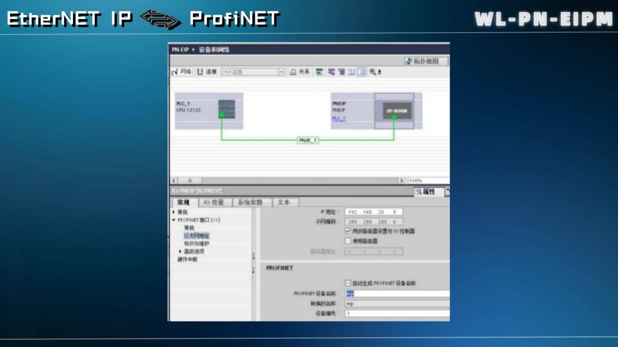Select the 以太网地址 tree item
Image resolution: width=618 pixels, height=347 pixels.
tap(197, 236)
